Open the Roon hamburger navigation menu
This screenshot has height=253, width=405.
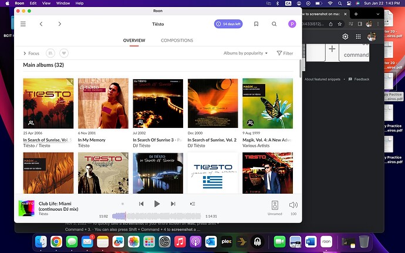[x=23, y=24]
